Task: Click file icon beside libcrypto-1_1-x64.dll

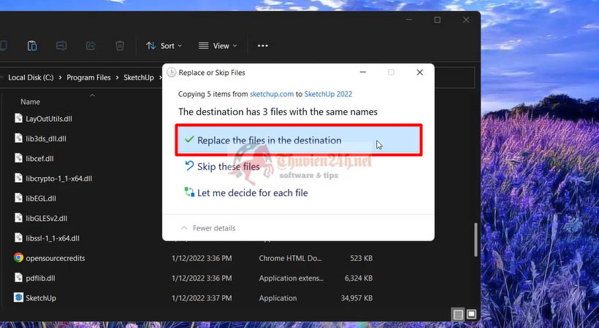Action: [x=18, y=178]
